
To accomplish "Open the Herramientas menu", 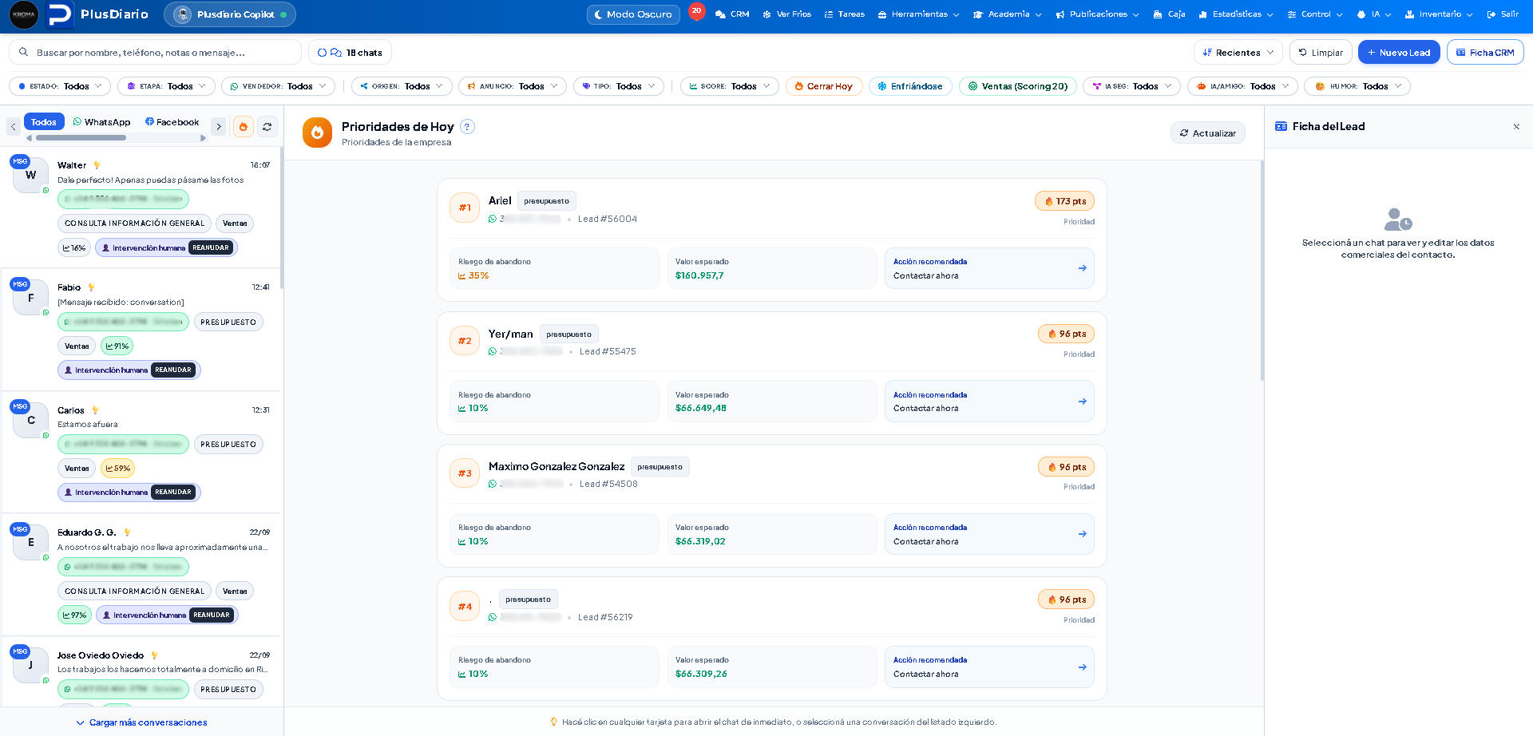I will pos(918,14).
